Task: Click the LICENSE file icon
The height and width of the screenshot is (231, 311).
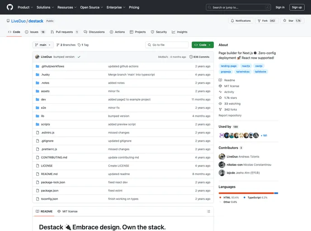Action: [37, 166]
